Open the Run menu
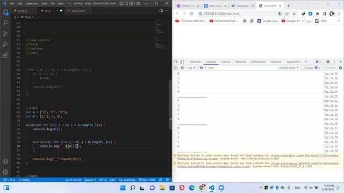Image resolution: width=344 pixels, height=193 pixels. pos(61,4)
